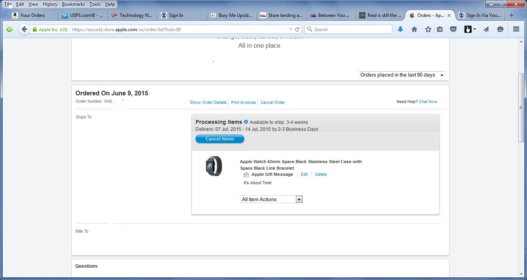
Task: Edit the Apple Gift Message
Action: [304, 174]
